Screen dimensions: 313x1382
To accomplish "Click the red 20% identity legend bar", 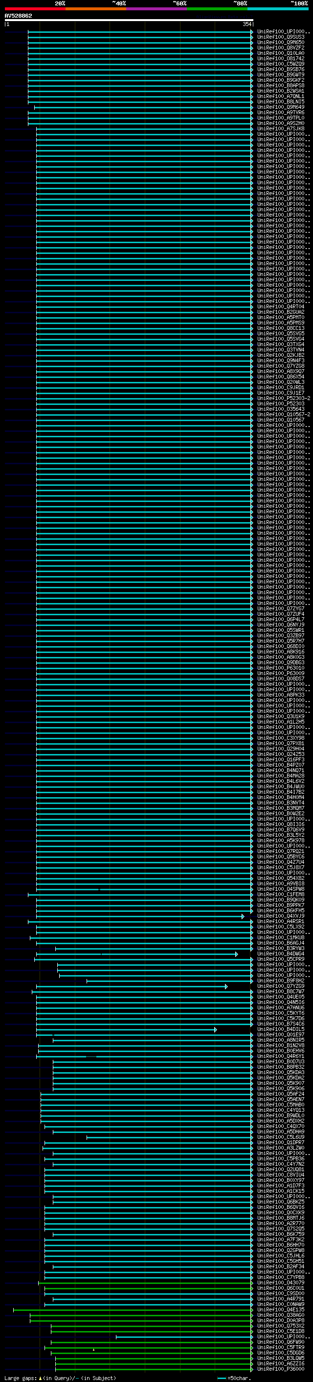I will click(35, 9).
